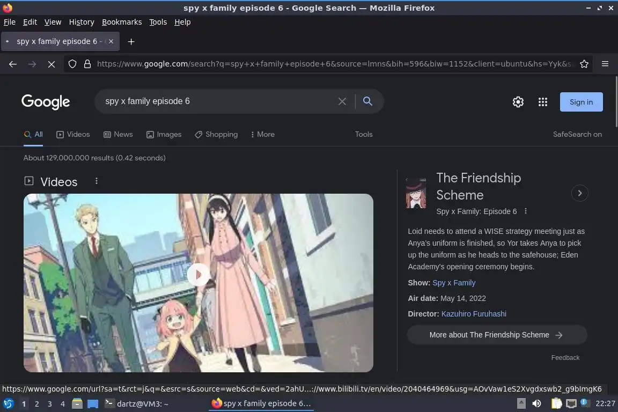Open the taskbar start menu icon
The image size is (618, 412).
click(x=8, y=403)
